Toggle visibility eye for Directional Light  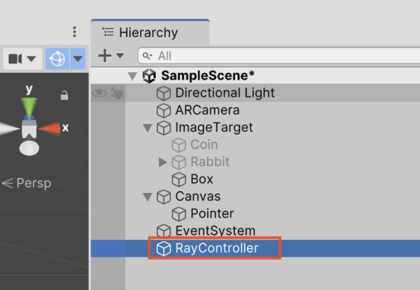pyautogui.click(x=99, y=93)
